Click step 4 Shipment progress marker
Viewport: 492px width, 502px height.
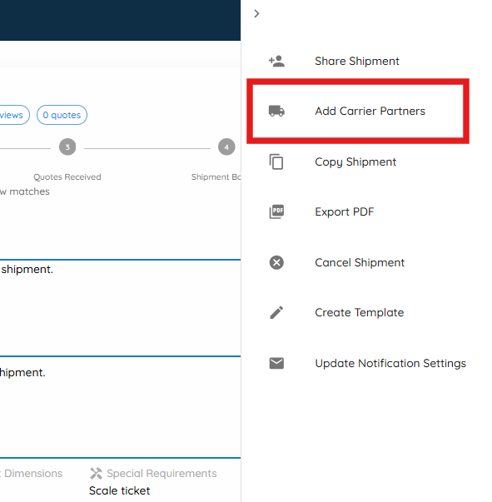coord(226,147)
